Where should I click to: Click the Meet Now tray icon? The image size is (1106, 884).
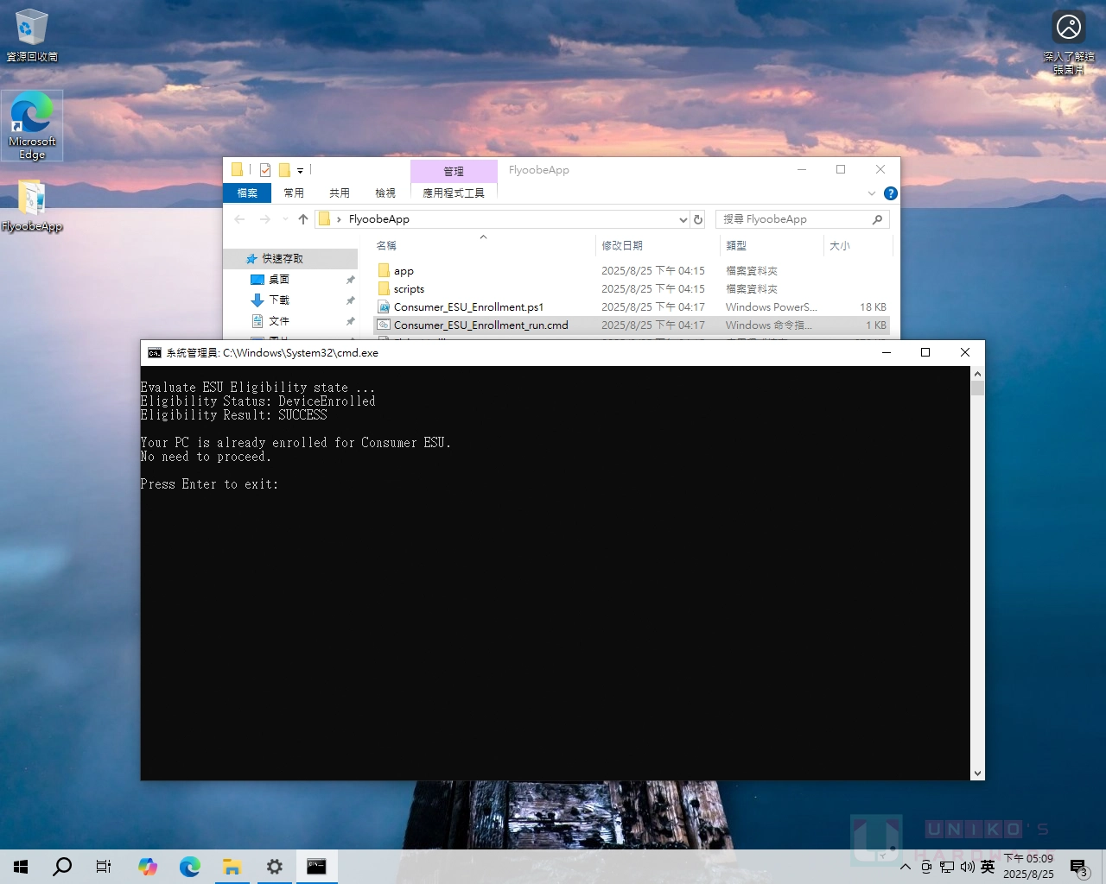(926, 867)
